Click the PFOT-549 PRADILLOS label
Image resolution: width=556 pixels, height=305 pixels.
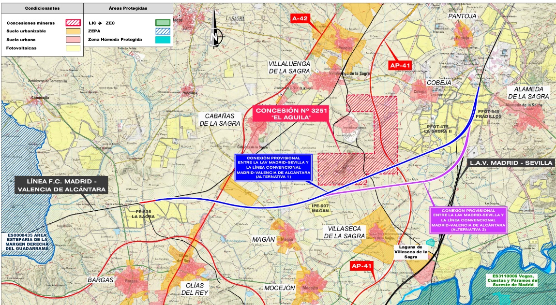point(490,114)
